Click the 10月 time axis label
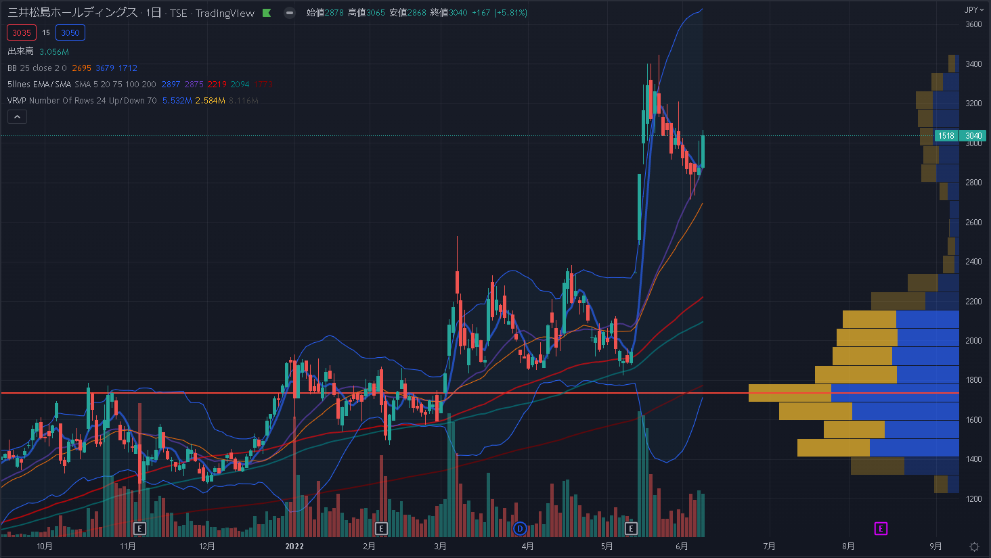The height and width of the screenshot is (558, 991). 45,547
